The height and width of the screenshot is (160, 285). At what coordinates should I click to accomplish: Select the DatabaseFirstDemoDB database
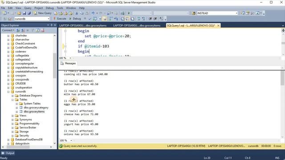(29, 140)
